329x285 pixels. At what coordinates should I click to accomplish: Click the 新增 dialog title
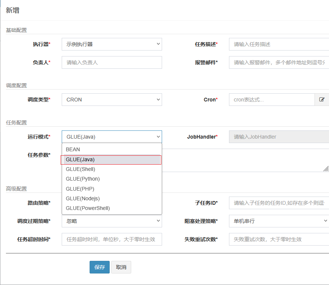(x=13, y=10)
